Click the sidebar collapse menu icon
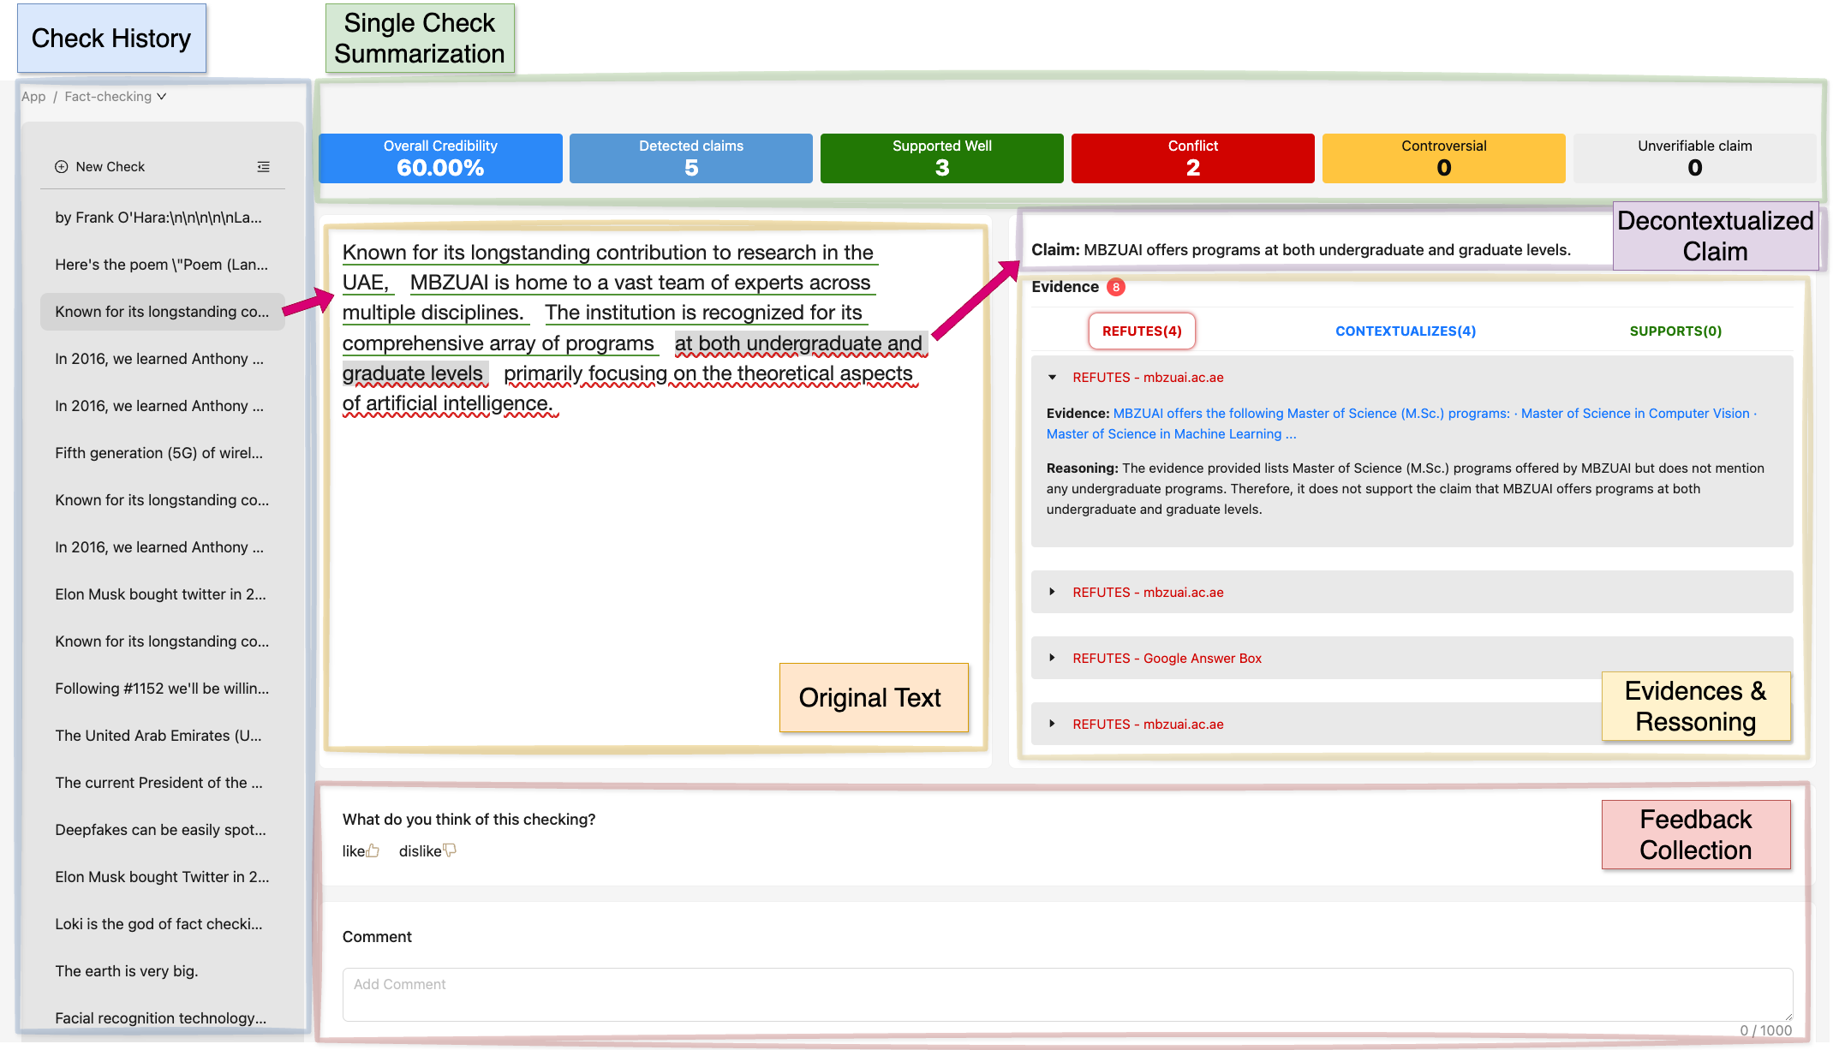Screen dimensions: 1833x1050 click(x=263, y=167)
